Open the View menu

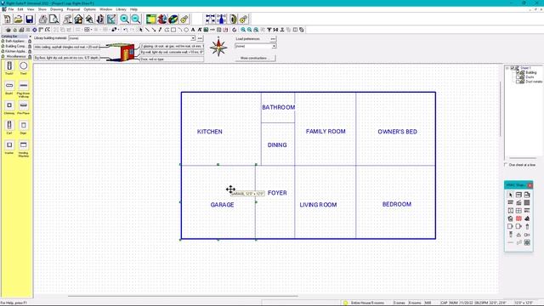tap(31, 9)
